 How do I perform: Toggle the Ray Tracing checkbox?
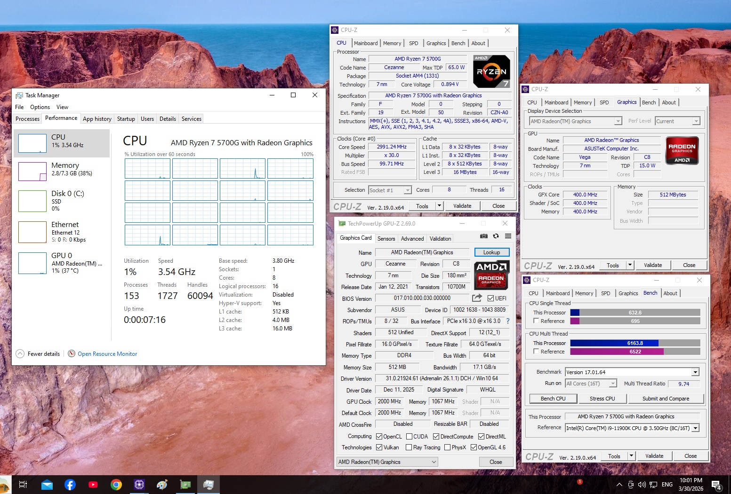pos(409,447)
